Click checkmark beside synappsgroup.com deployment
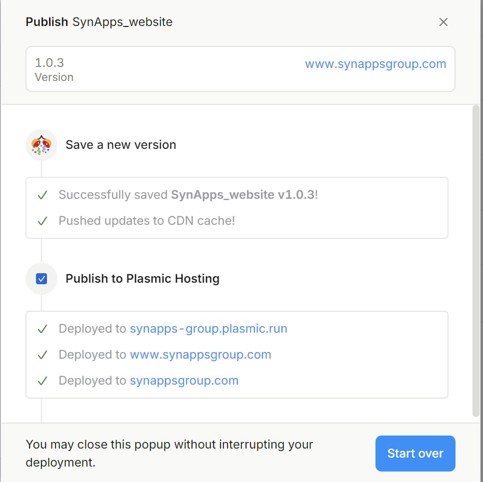The height and width of the screenshot is (482, 483). pyautogui.click(x=42, y=381)
